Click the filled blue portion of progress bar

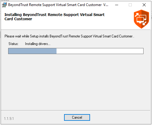tap(32, 51)
